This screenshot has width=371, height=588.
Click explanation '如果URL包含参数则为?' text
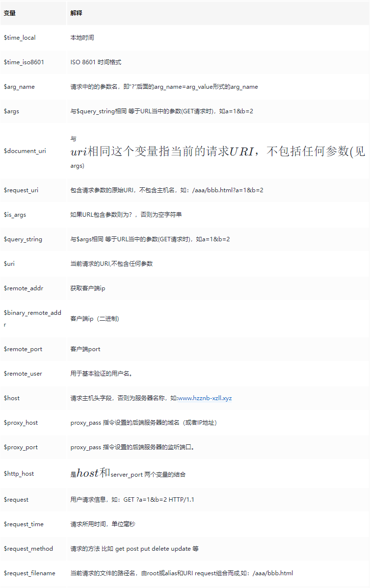(126, 215)
